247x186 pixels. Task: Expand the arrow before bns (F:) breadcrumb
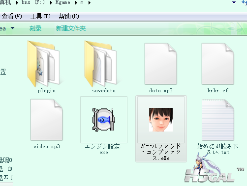pyautogui.click(x=17, y=3)
